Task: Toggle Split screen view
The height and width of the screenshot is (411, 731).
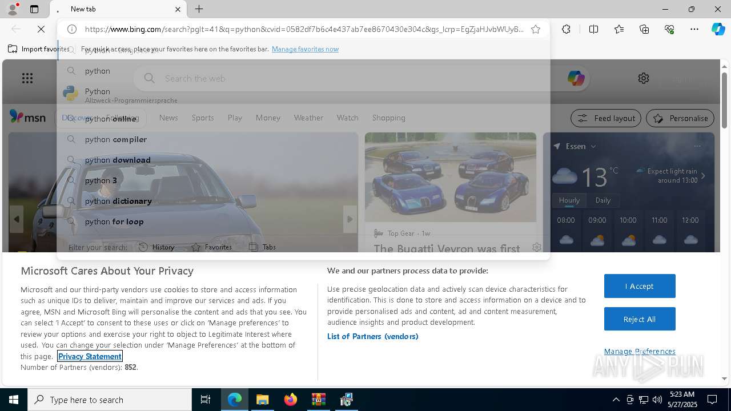Action: click(593, 29)
